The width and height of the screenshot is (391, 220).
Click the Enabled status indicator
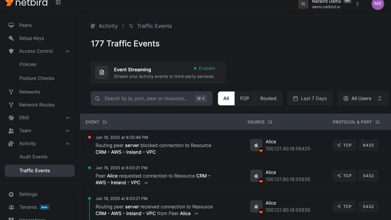204,68
